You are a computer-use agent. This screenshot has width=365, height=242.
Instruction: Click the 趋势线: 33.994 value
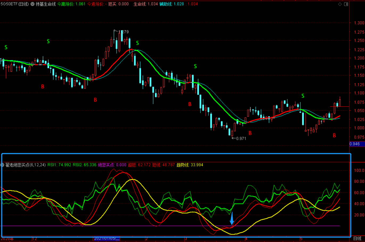coord(190,165)
